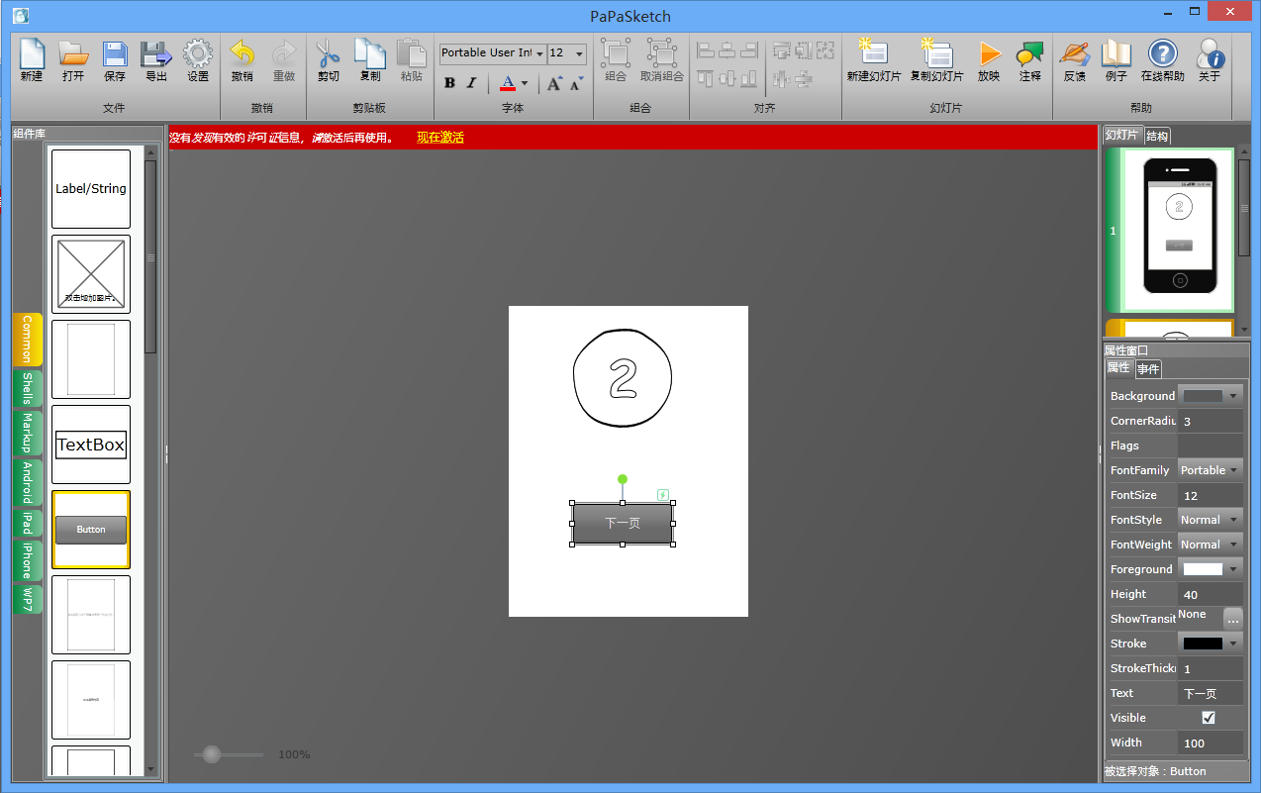Click the 打开 (Open) folder icon

point(73,54)
